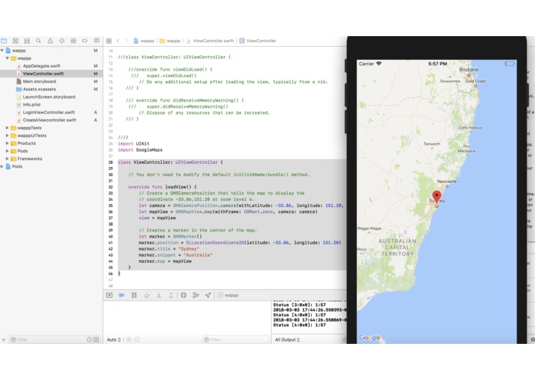Open Debug View Hierarchy
This screenshot has width=535, height=380.
[183, 295]
